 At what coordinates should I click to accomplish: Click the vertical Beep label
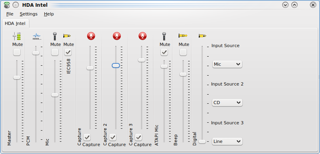click(x=175, y=140)
